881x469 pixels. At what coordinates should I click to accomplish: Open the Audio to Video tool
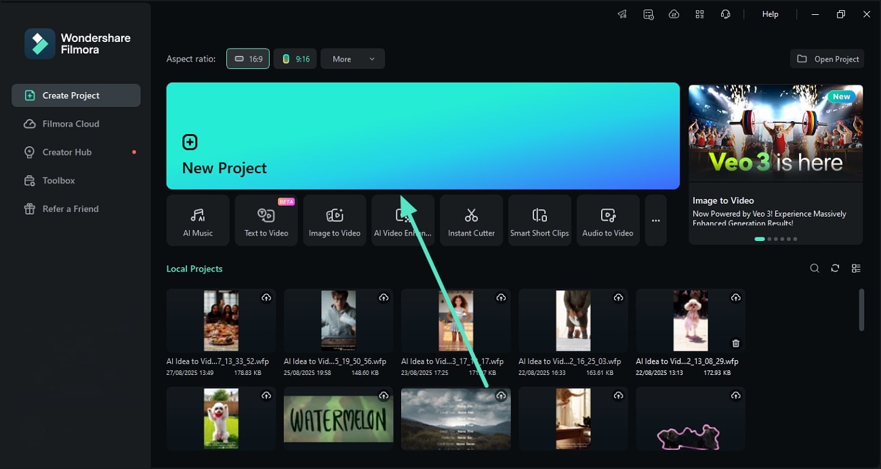point(608,220)
